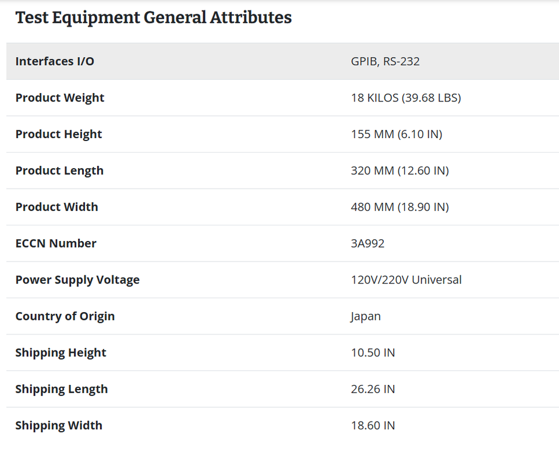Click the Test Equipment General Attributes heading
Screen dimensions: 559x456
click(x=153, y=18)
